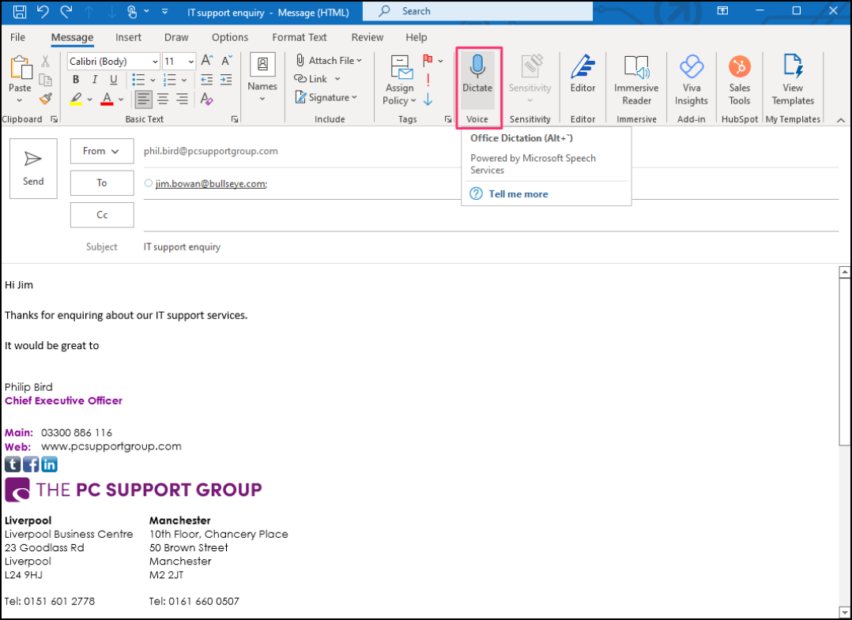Viewport: 852px width, 620px height.
Task: Click the LinkedIn icon in the signature
Action: click(50, 464)
